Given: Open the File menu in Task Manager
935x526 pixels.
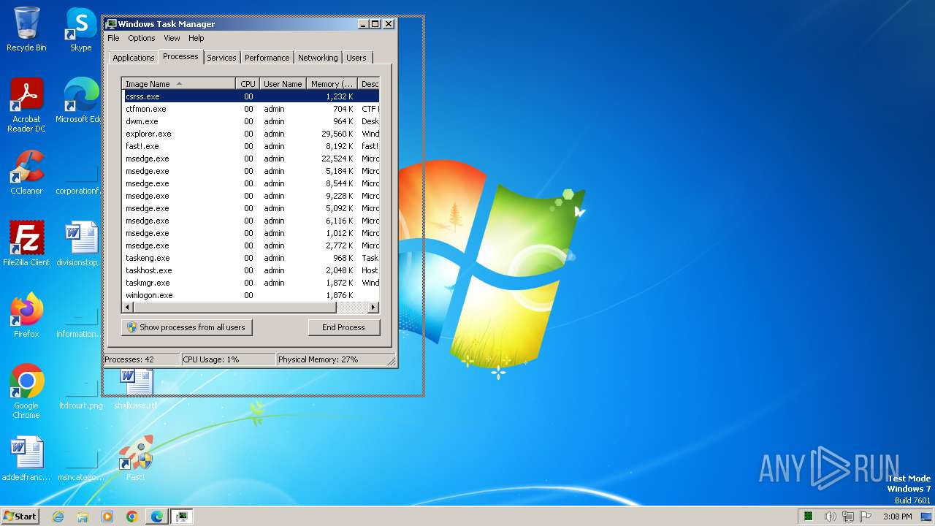Looking at the screenshot, I should pos(113,38).
